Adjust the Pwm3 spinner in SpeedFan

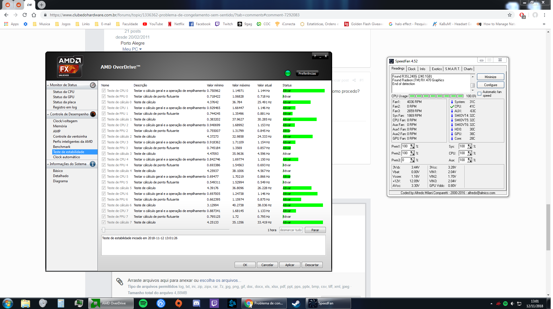(412, 160)
